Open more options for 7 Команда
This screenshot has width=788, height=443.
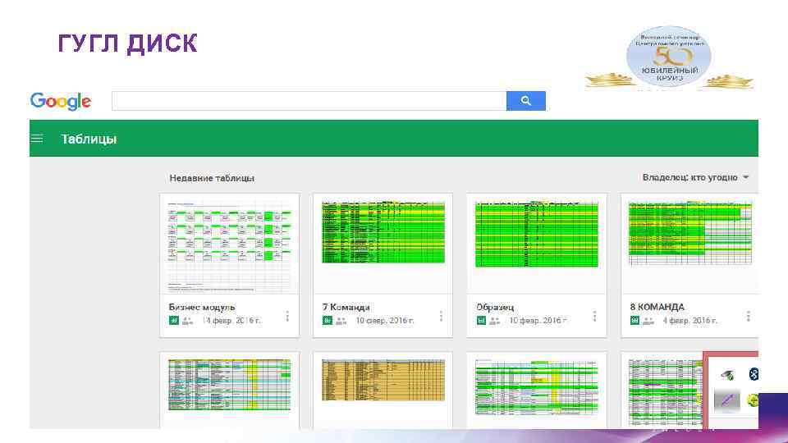coord(441,316)
